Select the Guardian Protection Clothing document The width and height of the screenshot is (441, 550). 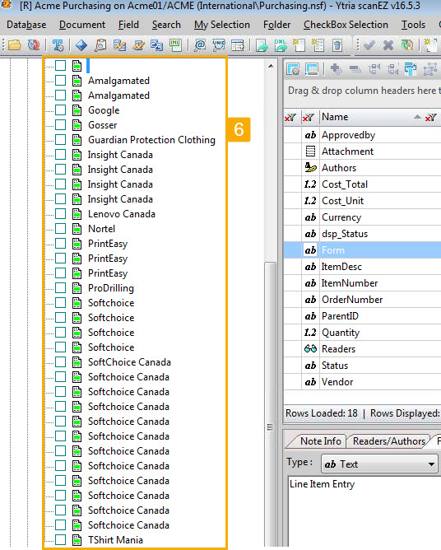(x=151, y=140)
